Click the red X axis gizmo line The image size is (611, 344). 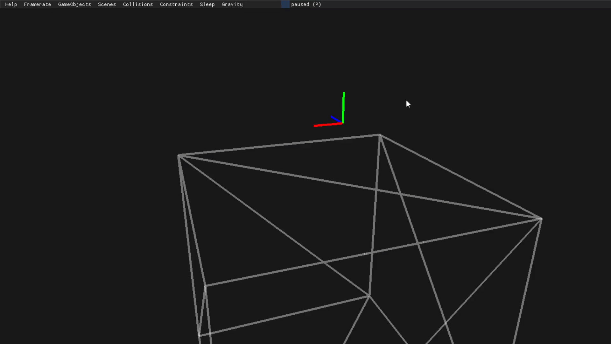(x=326, y=125)
